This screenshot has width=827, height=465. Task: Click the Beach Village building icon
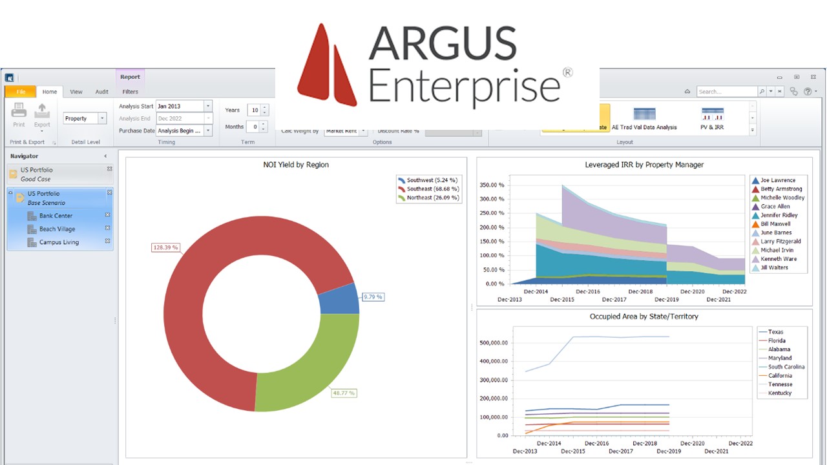(x=33, y=229)
